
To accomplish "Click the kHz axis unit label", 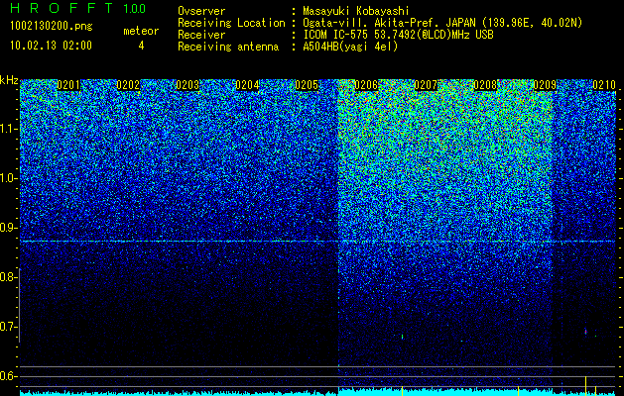I will click(x=9, y=80).
